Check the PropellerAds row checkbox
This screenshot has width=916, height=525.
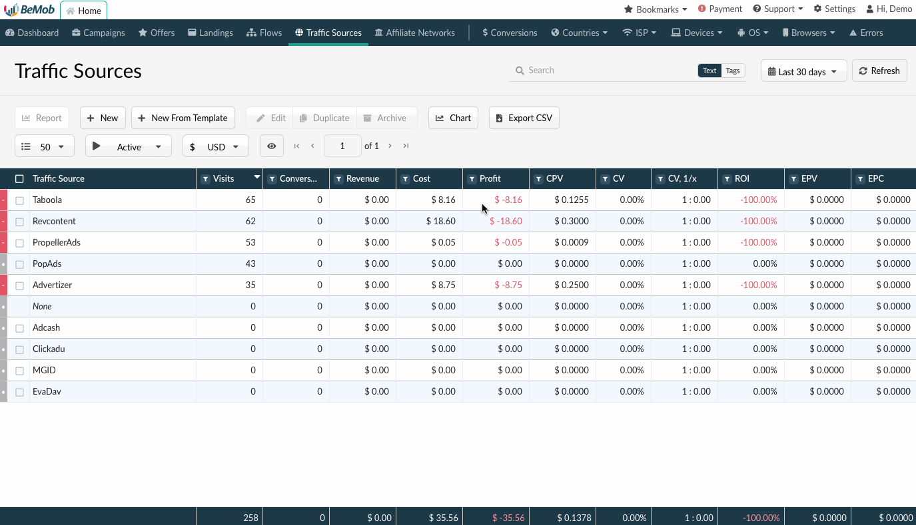pos(19,243)
